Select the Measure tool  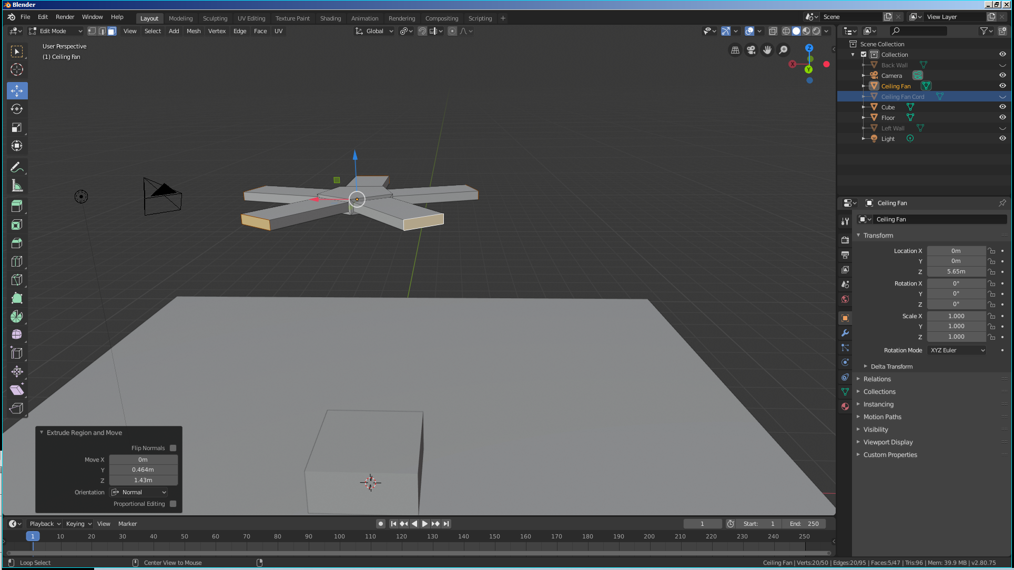pyautogui.click(x=17, y=186)
